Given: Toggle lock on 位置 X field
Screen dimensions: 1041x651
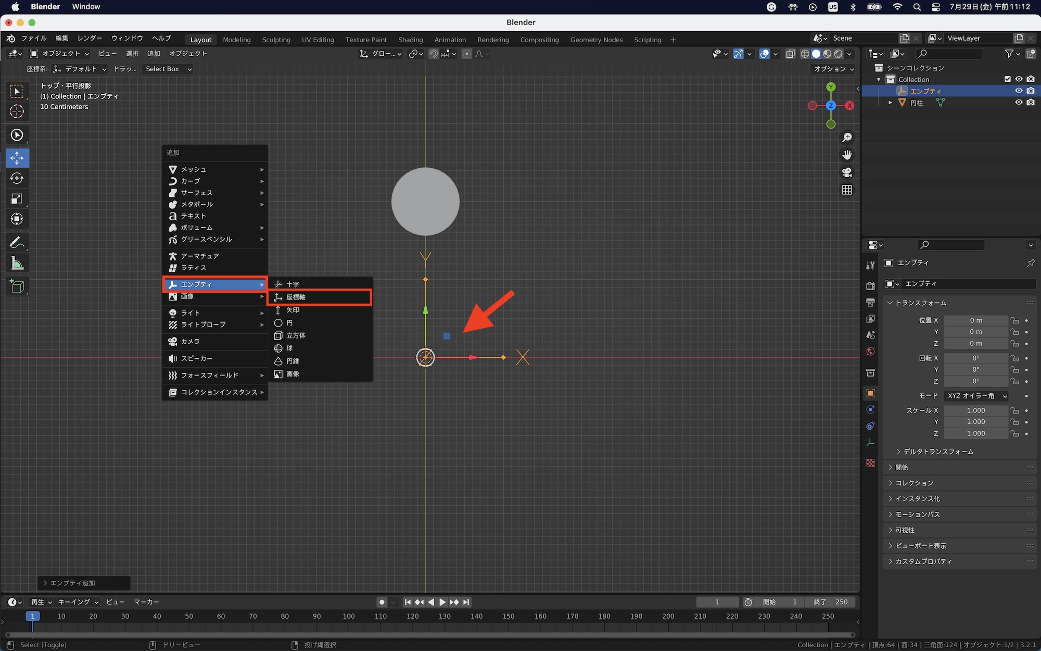Looking at the screenshot, I should point(1014,320).
